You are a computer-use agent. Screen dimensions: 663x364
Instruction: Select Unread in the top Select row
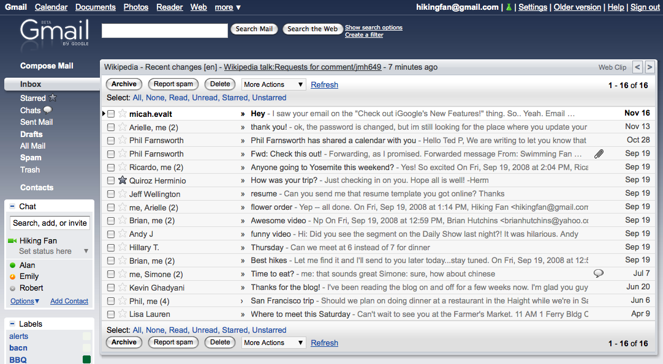205,97
